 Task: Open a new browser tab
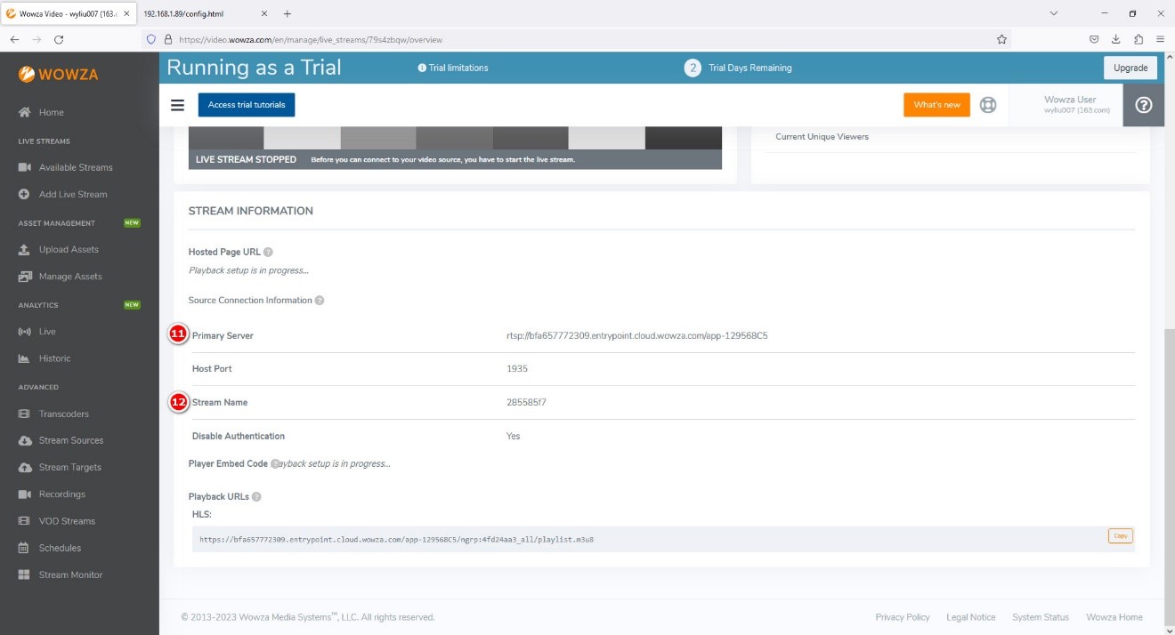click(x=287, y=14)
